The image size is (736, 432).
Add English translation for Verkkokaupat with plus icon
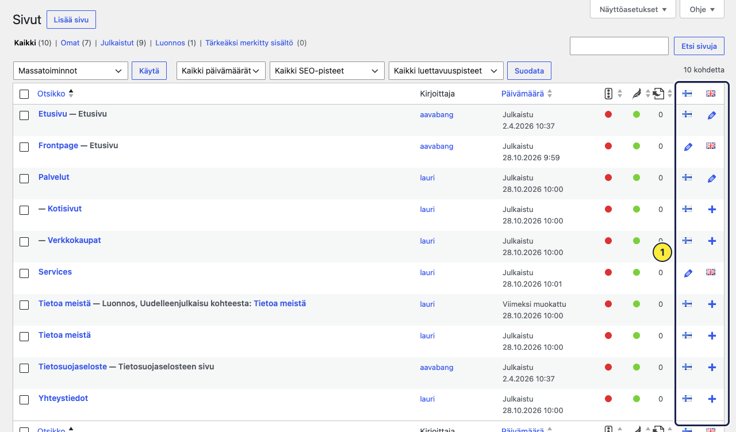click(712, 241)
